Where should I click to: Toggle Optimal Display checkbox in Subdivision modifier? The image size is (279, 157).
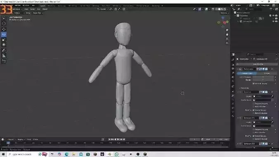[x=253, y=84]
